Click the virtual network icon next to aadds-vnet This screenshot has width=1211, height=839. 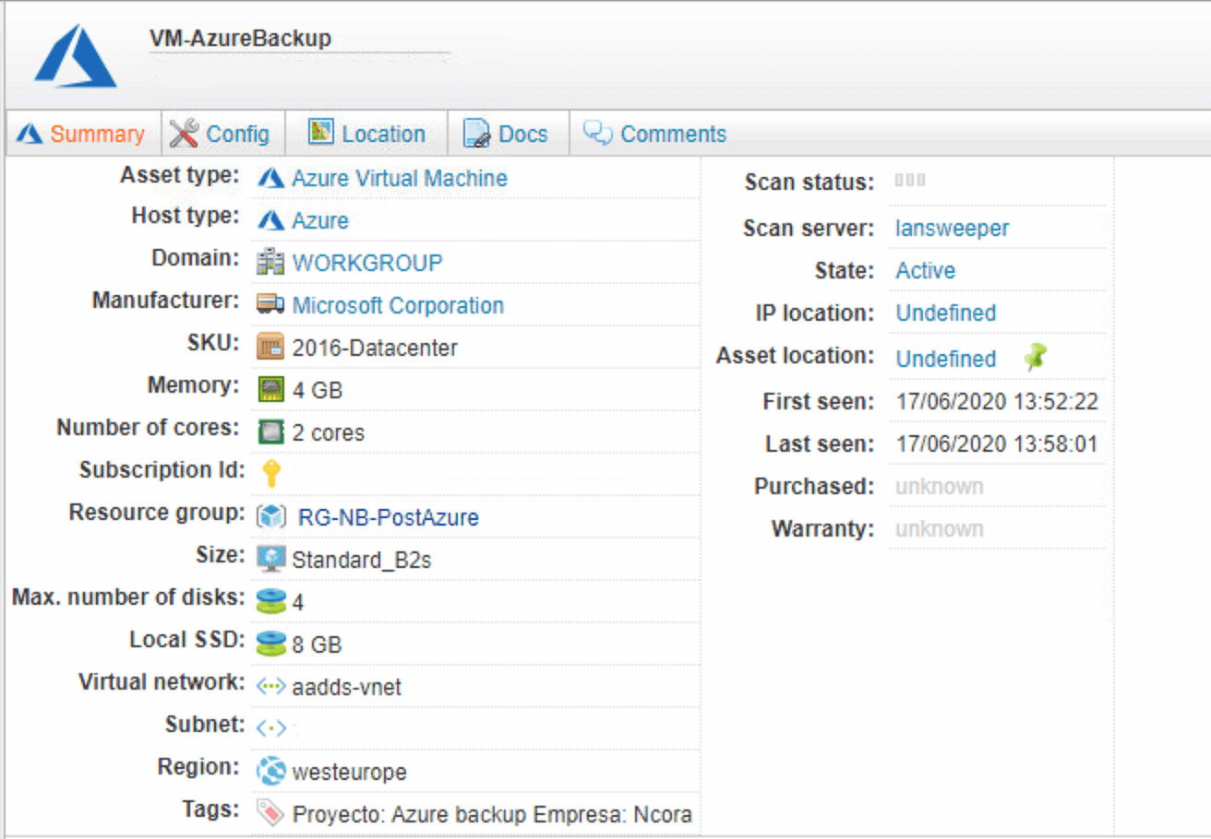[x=270, y=686]
